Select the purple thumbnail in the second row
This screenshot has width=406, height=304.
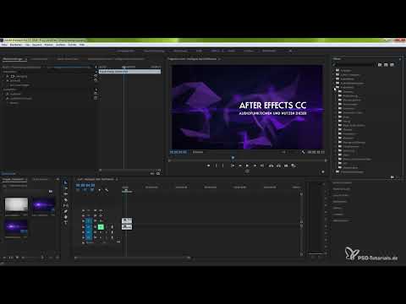pyautogui.click(x=16, y=227)
